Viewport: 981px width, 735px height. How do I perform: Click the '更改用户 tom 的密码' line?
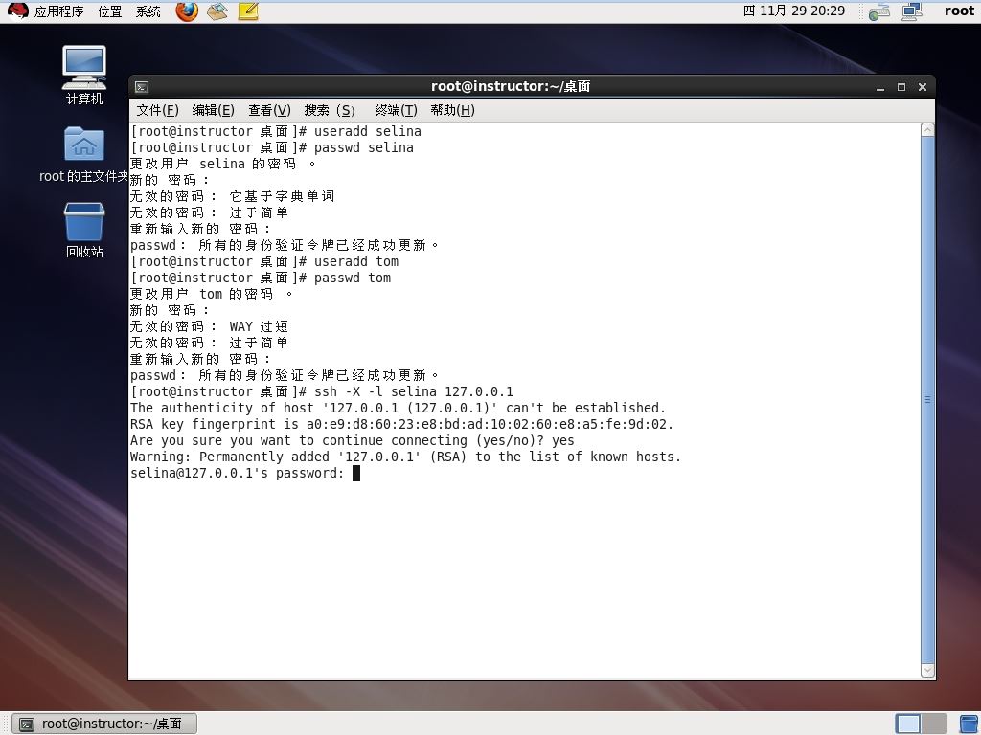tap(212, 294)
